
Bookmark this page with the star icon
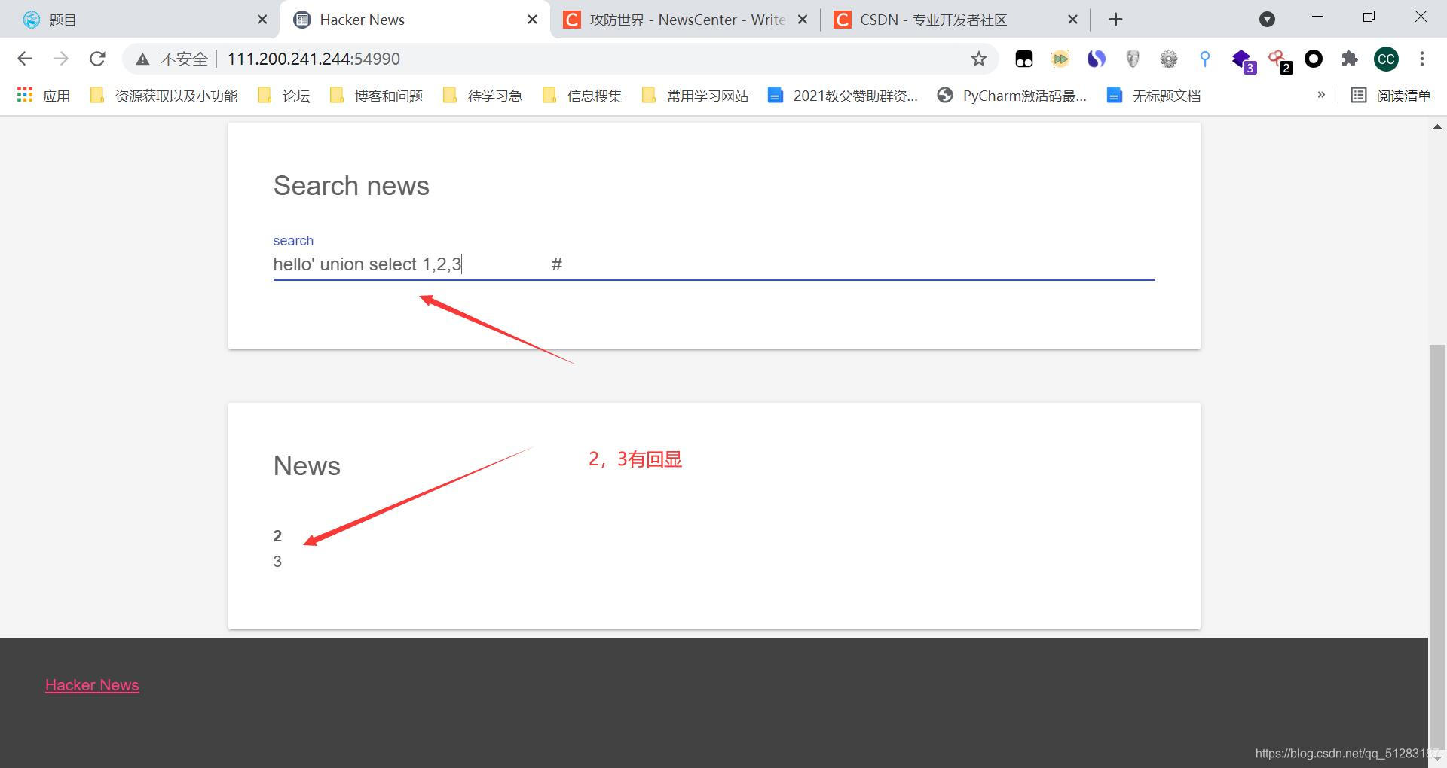point(978,59)
